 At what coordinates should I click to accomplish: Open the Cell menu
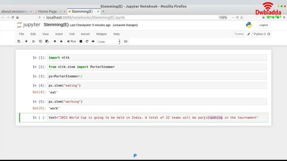(x=72, y=34)
